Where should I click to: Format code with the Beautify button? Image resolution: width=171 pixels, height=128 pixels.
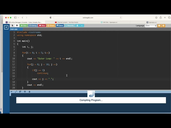click(69, 26)
